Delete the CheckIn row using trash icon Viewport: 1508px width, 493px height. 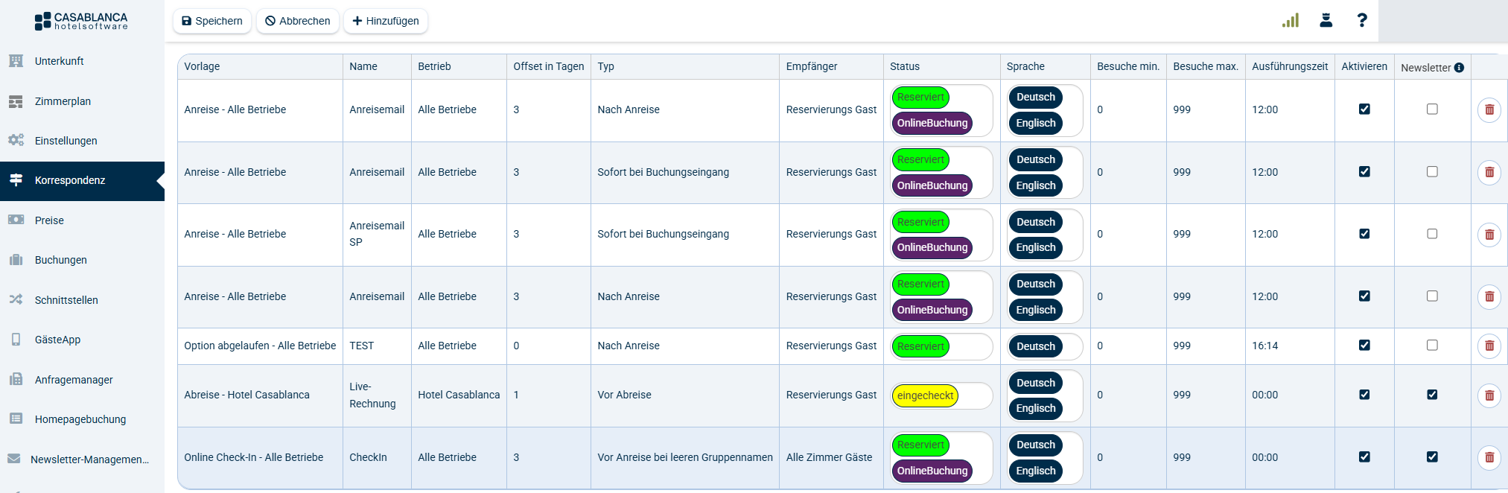pos(1489,457)
